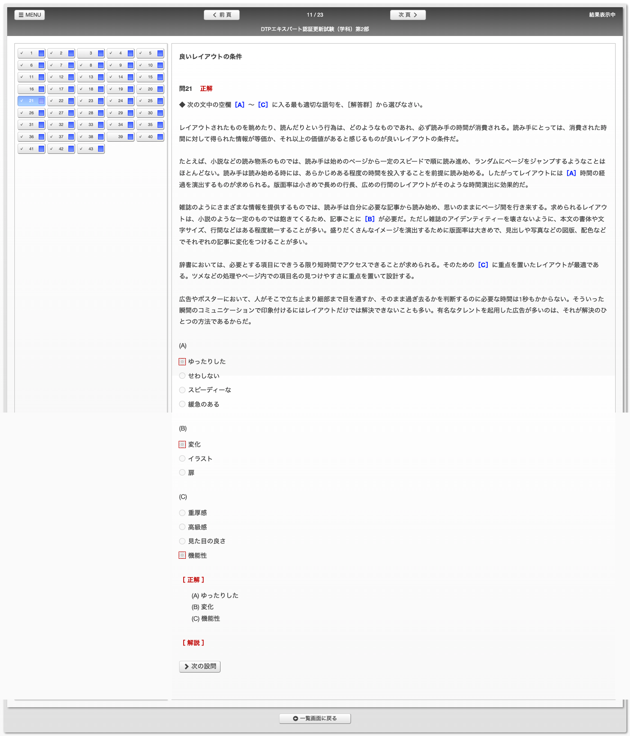Select the 高級感 radio option

coord(182,527)
